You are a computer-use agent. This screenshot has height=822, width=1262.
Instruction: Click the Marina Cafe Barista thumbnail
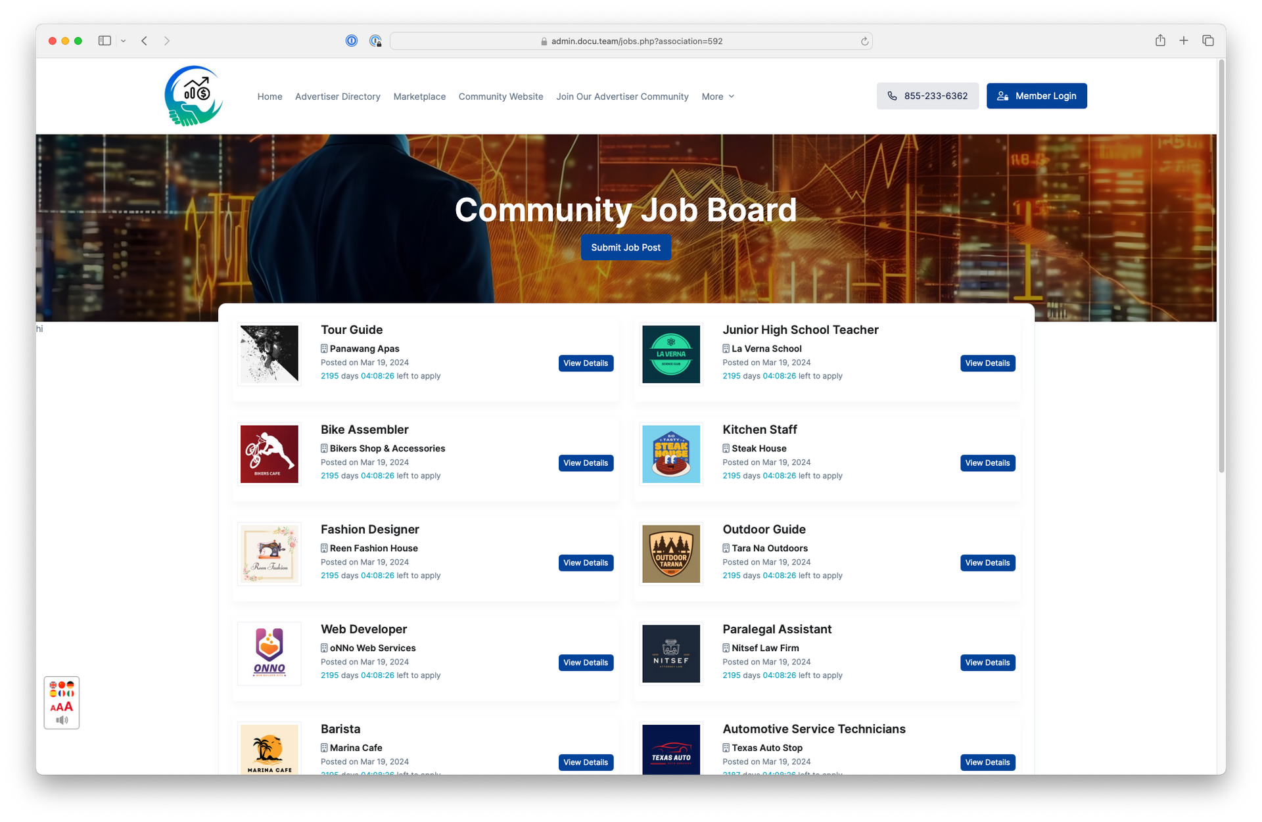(x=269, y=750)
